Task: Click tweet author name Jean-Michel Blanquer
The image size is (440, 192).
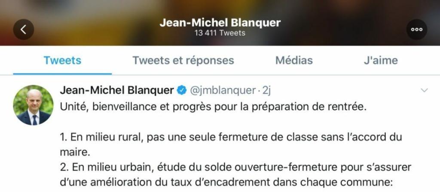Action: 117,90
